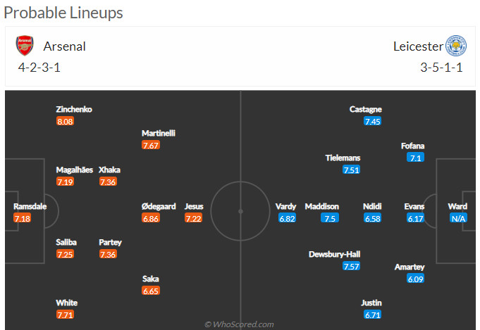Select Castagne's 7.45 rating badge
The width and height of the screenshot is (480, 330).
click(x=373, y=121)
